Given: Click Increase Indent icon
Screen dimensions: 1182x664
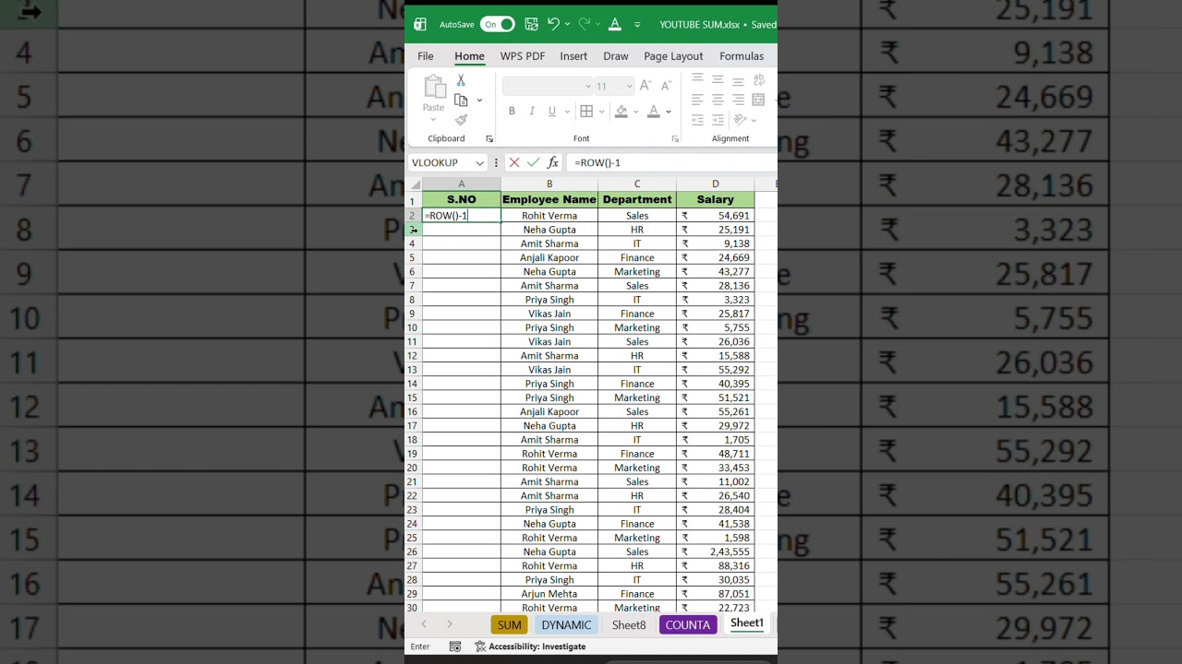Looking at the screenshot, I should click(718, 120).
